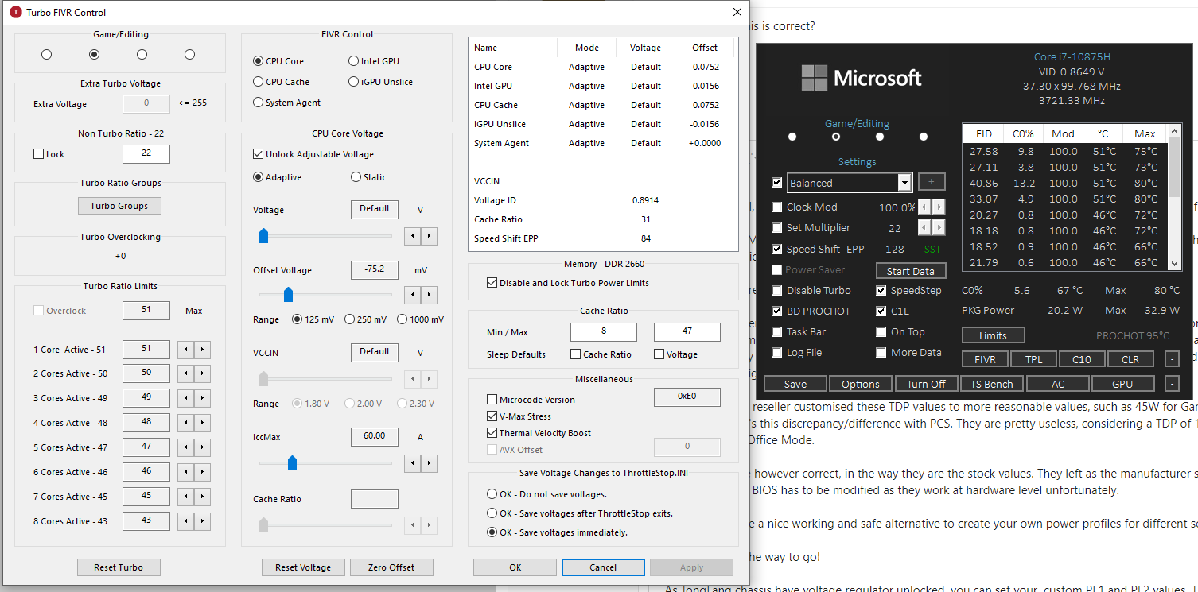The image size is (1198, 592).
Task: Click Options button in ThrottleStop window
Action: pos(861,384)
